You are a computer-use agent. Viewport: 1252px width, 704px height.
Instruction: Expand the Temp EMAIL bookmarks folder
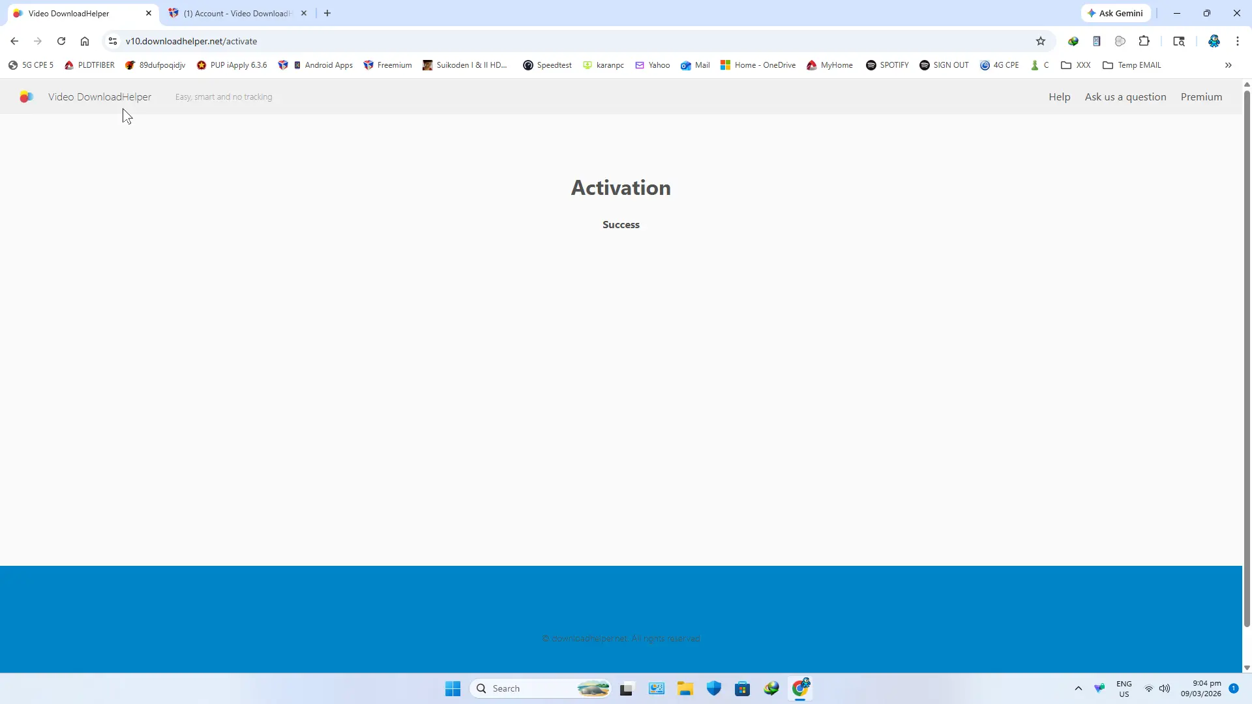1131,65
